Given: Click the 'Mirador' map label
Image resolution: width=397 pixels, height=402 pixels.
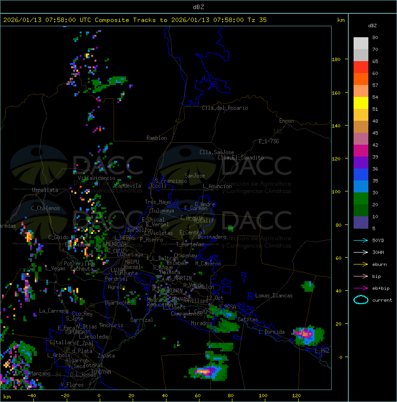Looking at the screenshot, I should [x=201, y=323].
